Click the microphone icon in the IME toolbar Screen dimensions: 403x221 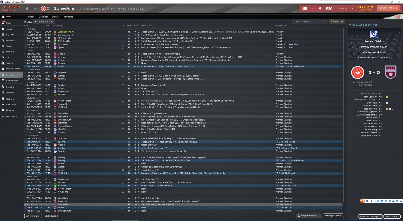(378, 201)
